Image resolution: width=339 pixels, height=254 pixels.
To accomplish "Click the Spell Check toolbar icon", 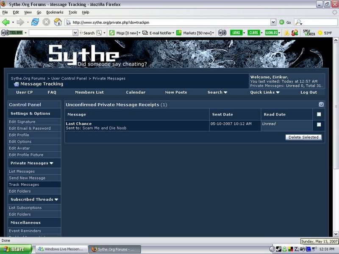I will (309, 33).
